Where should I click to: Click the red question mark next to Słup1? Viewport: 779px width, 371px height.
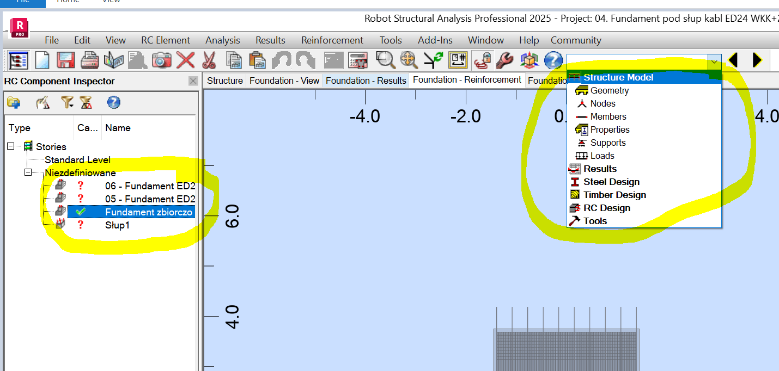pos(80,225)
